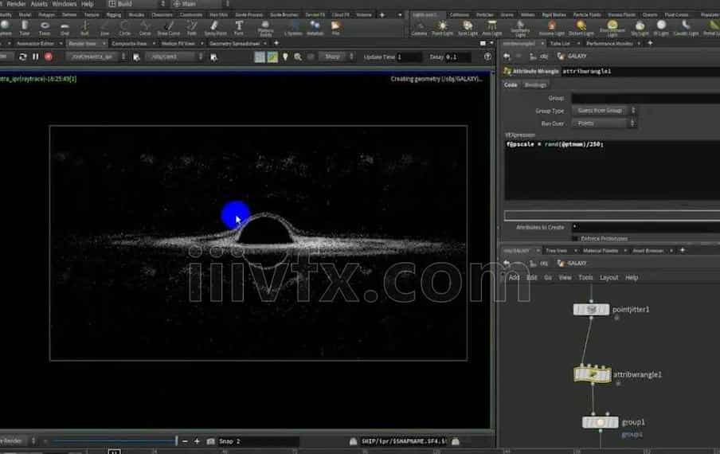Screen dimensions: 720x454
Task: Open the Main radial menu dropdown
Action: pyautogui.click(x=201, y=4)
